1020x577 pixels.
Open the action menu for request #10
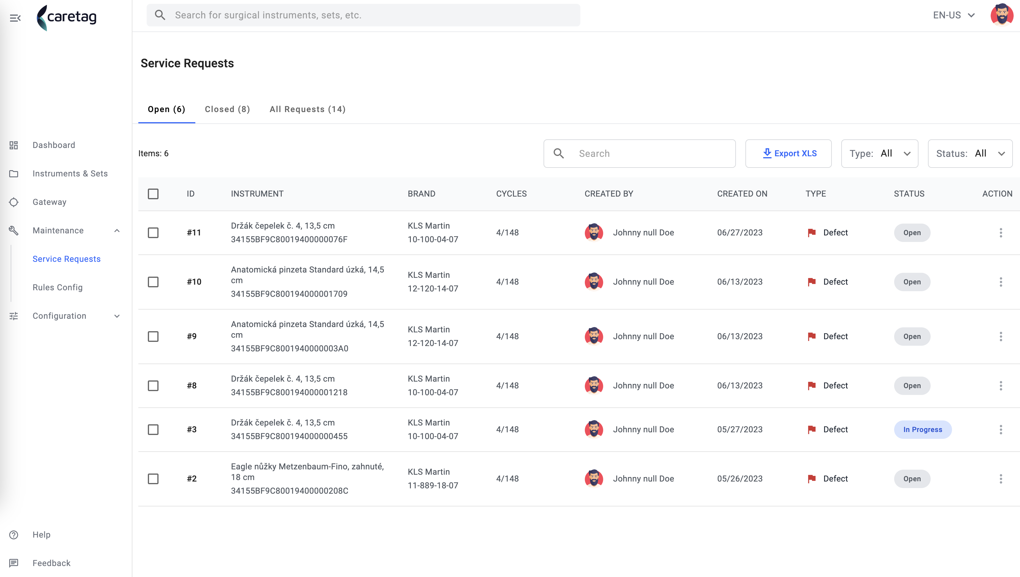pos(1001,282)
